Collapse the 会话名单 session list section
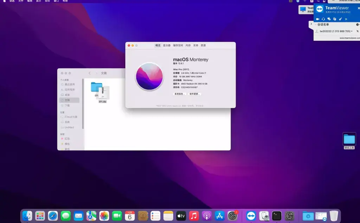 [316, 25]
